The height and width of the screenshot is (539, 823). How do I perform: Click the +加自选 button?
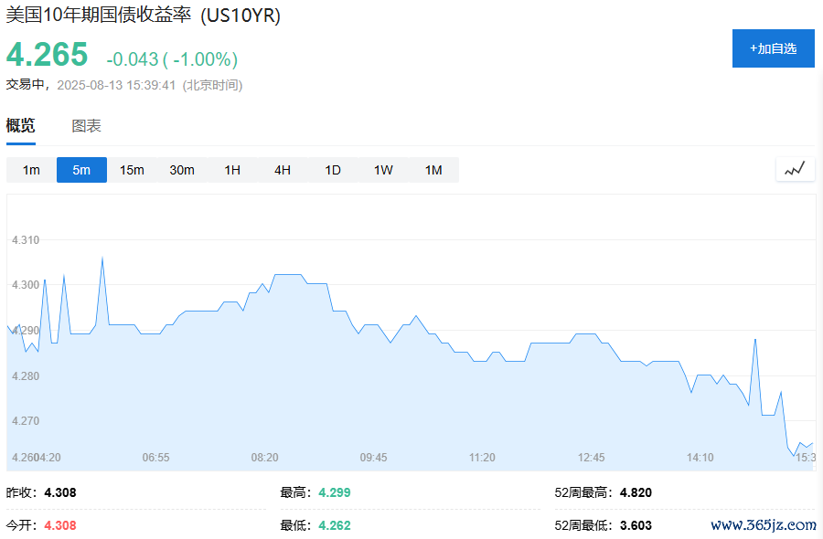tap(773, 48)
